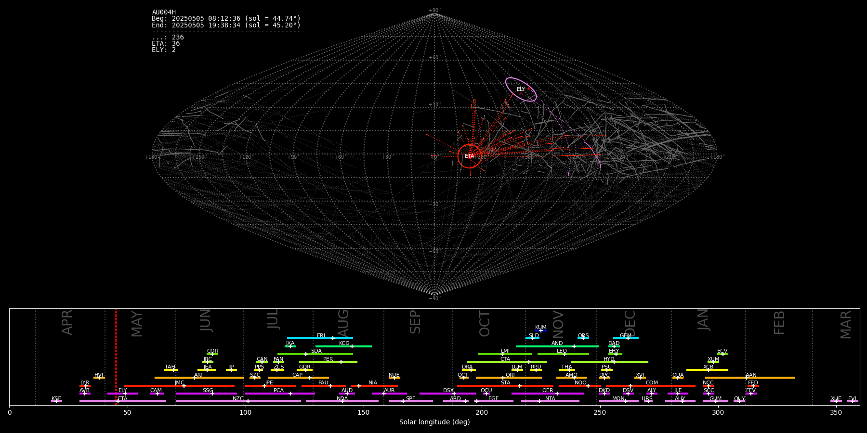Click the 200 tick on longitude axis
The height and width of the screenshot is (433, 867).
(482, 412)
